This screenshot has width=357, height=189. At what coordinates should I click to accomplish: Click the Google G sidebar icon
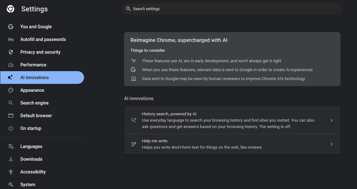tap(11, 27)
